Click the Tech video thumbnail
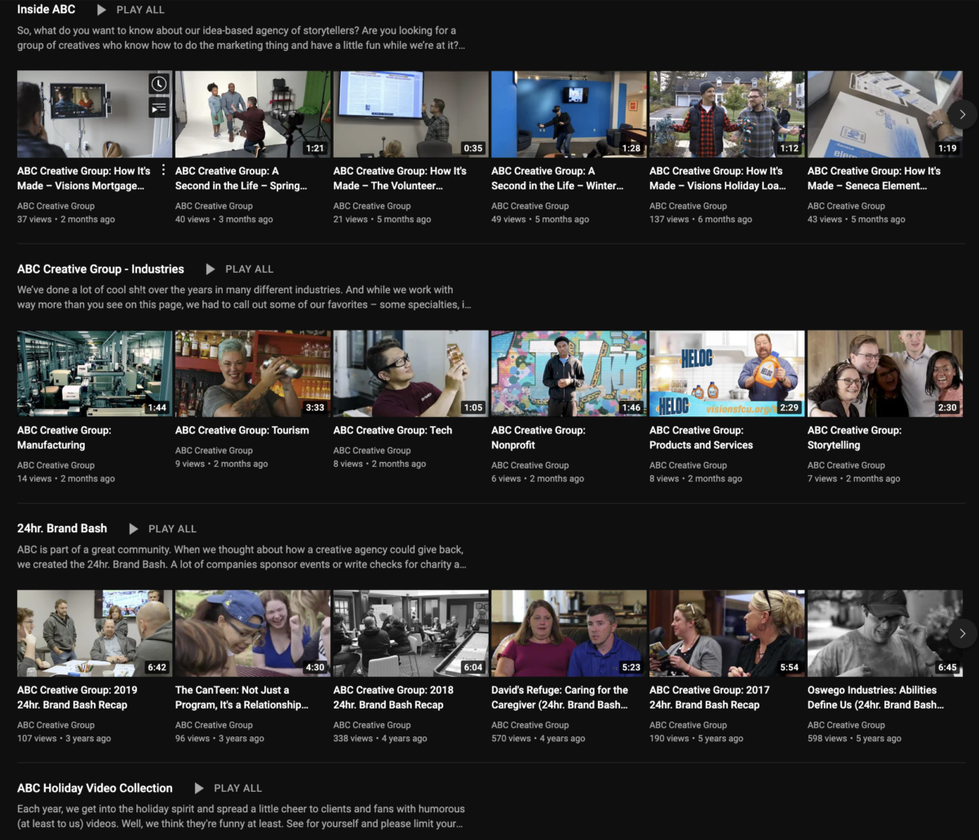979x840 pixels. coord(410,374)
